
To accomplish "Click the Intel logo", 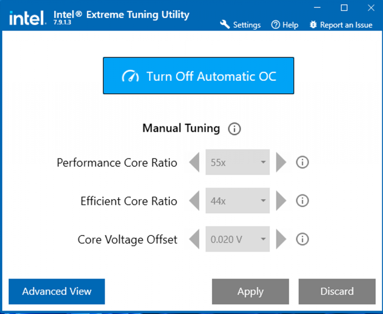I will [x=27, y=18].
